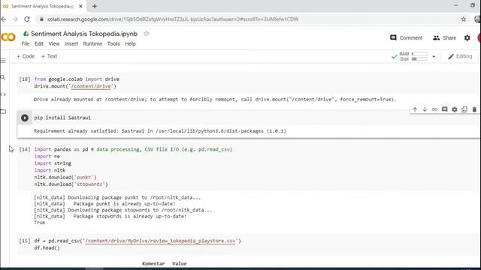Open the Editing mode dropdown
Screen dimensions: 481x270
point(460,56)
